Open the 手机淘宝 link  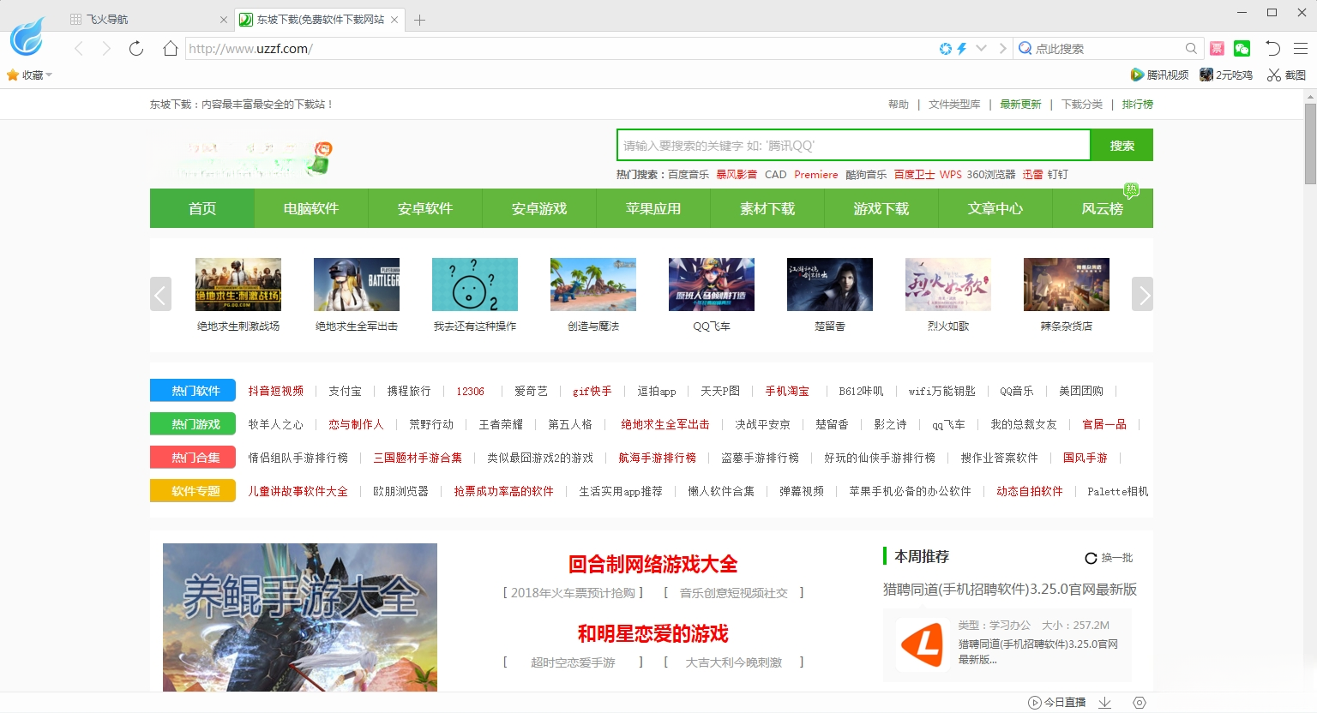coord(787,391)
